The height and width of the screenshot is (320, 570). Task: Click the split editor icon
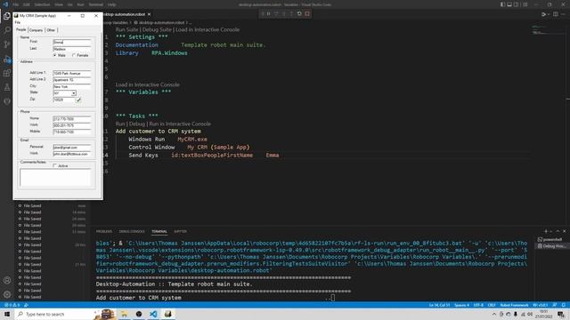(556, 14)
